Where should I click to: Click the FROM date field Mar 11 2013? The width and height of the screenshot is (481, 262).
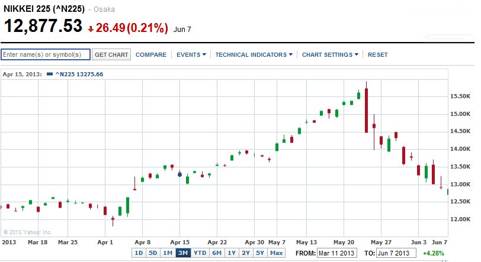pyautogui.click(x=336, y=253)
